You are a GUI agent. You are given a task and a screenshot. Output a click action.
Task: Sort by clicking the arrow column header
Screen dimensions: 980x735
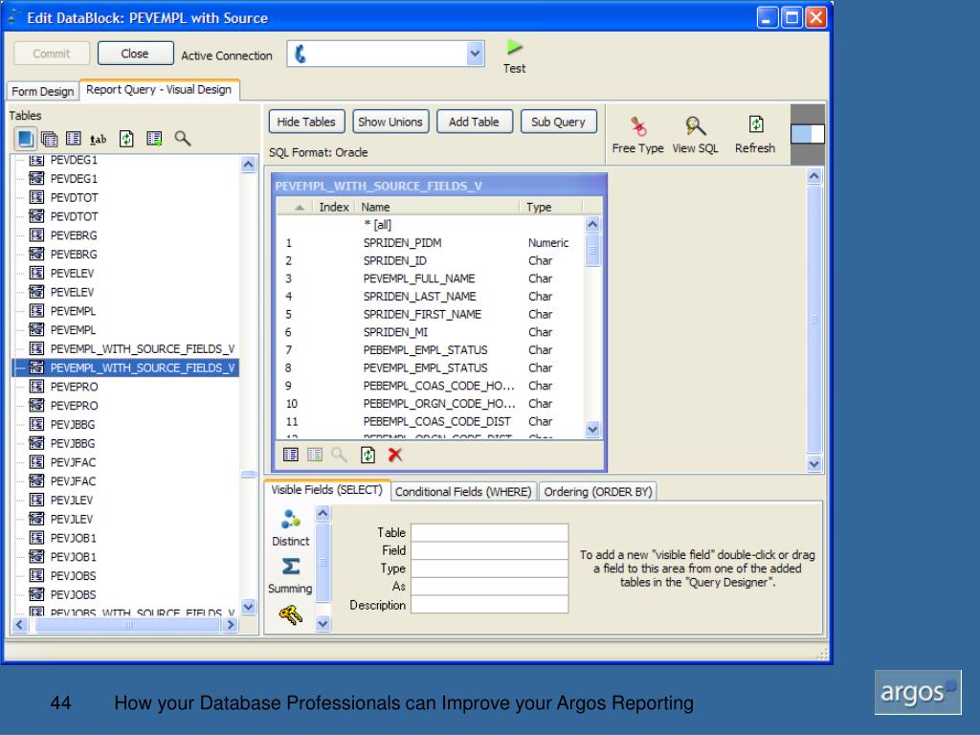click(x=300, y=207)
